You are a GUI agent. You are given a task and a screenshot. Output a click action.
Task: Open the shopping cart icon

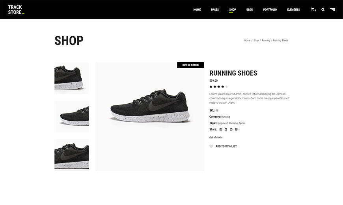click(x=313, y=9)
